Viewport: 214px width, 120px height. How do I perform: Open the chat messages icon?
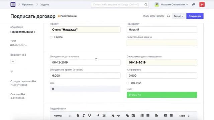pos(193,4)
